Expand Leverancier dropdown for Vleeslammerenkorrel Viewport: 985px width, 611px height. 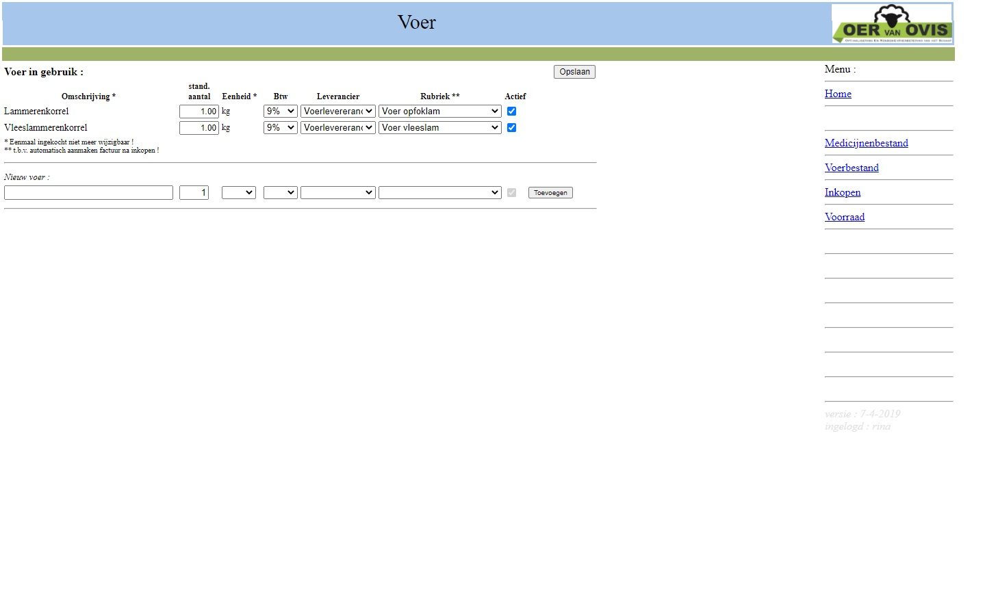click(x=337, y=127)
